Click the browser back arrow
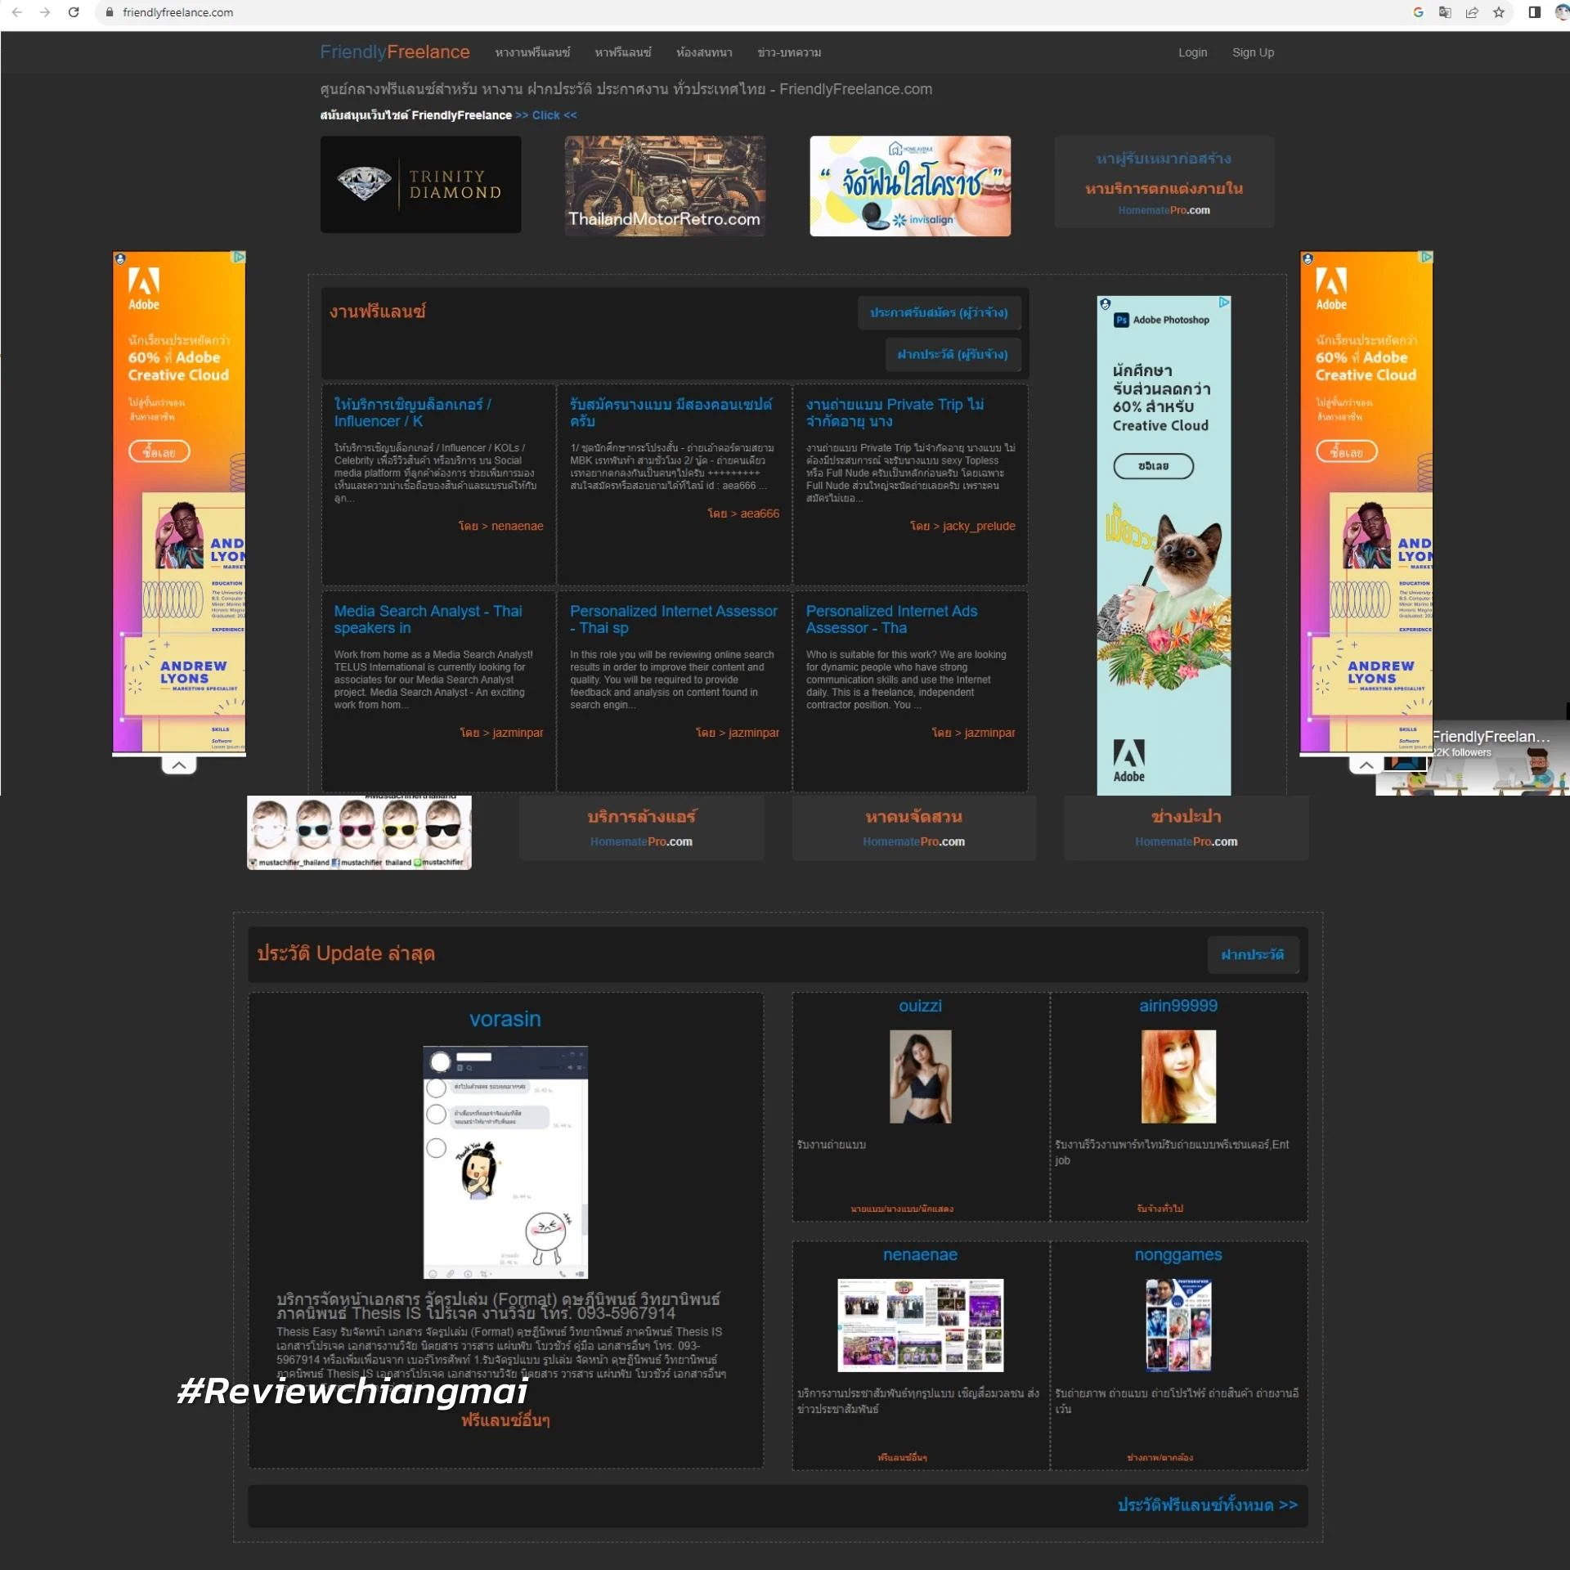Screen dimensions: 1570x1570 (17, 12)
